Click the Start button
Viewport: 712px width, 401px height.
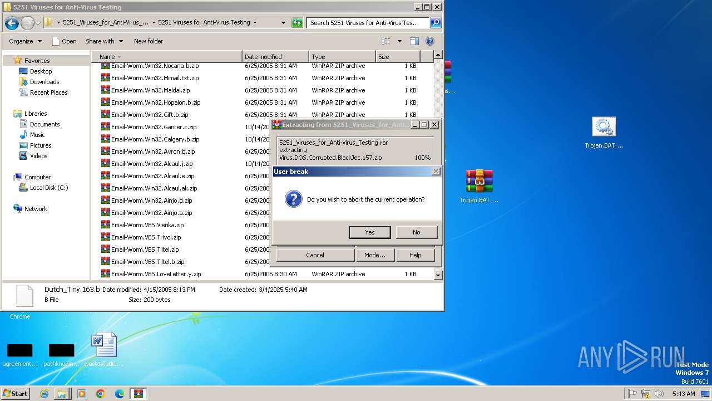coord(16,393)
